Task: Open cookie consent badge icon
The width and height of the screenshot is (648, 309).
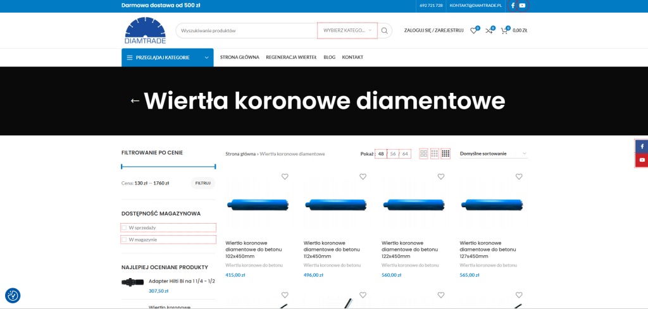Action: click(x=13, y=295)
